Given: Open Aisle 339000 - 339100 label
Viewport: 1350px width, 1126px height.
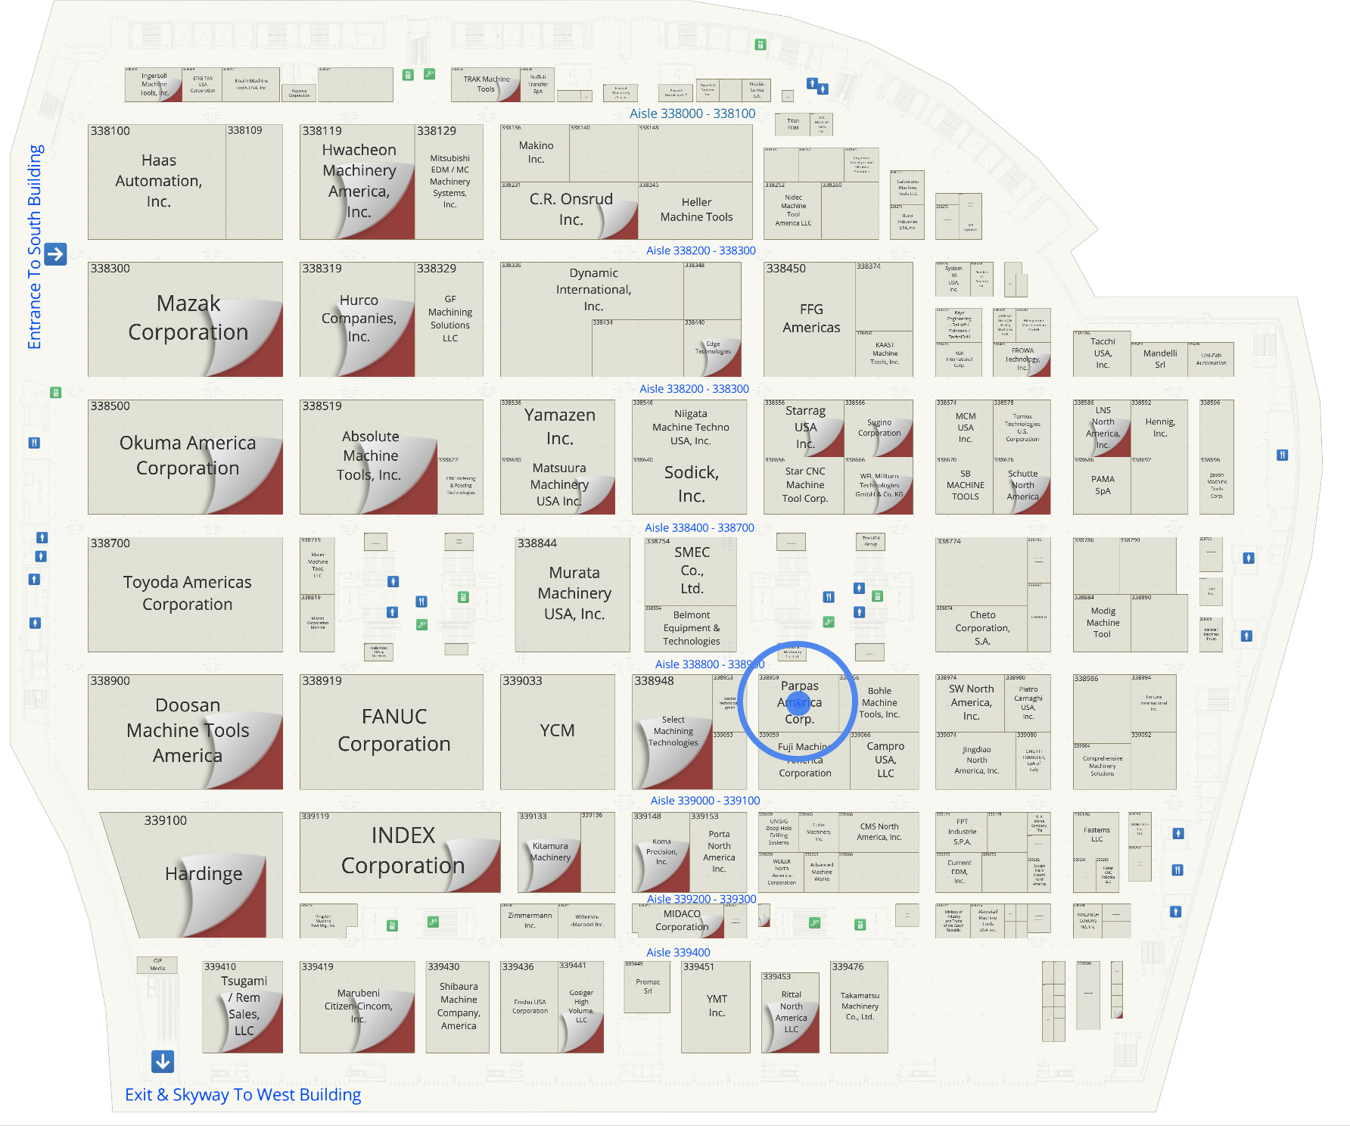Looking at the screenshot, I should [x=705, y=801].
